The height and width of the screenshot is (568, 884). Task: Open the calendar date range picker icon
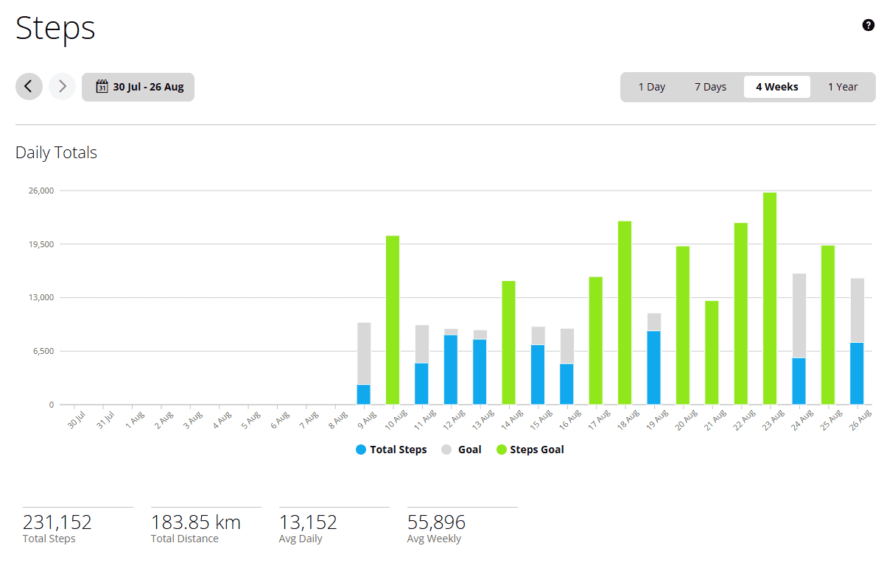click(102, 86)
